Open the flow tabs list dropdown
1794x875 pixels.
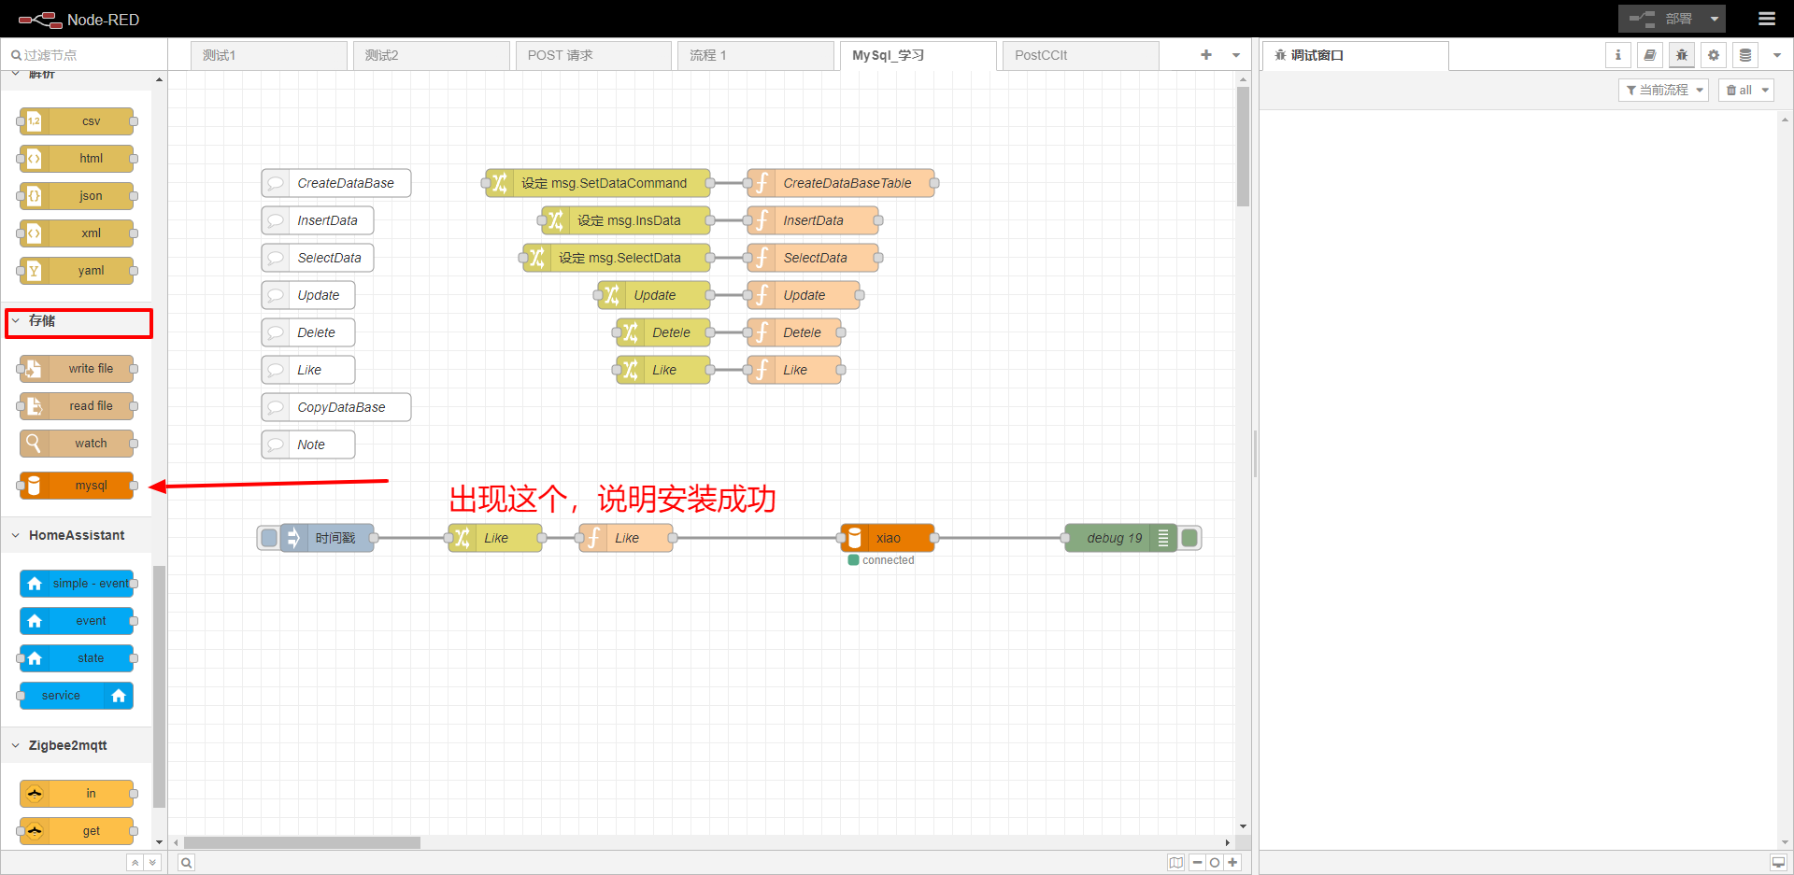pyautogui.click(x=1236, y=55)
